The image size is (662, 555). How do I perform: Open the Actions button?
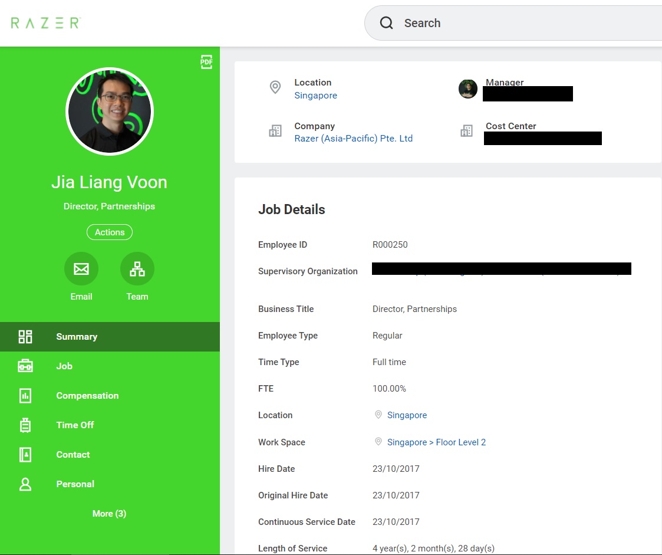tap(110, 232)
